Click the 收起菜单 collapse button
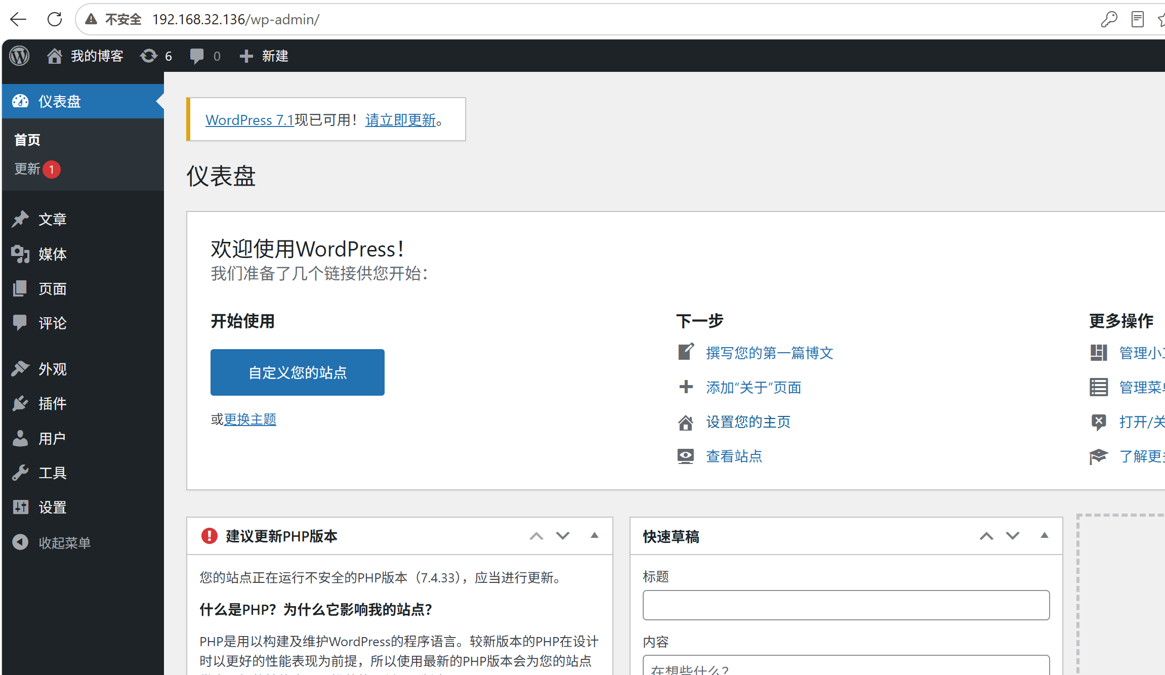1165x675 pixels. tap(52, 542)
